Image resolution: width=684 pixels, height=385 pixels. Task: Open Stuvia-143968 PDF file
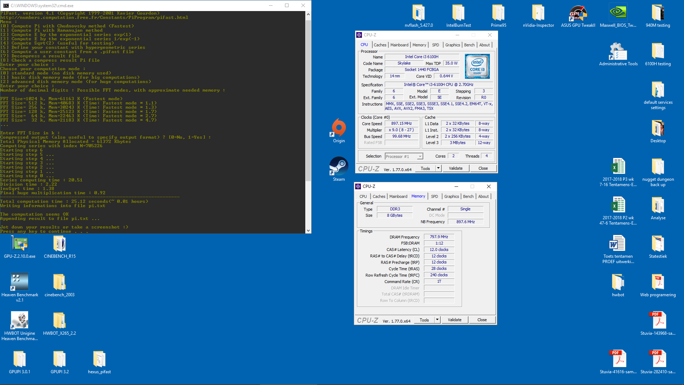pos(658,324)
